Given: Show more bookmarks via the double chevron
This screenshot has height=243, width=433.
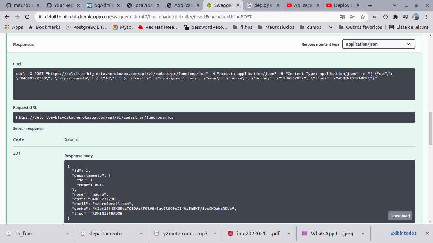Looking at the screenshot, I should pyautogui.click(x=330, y=27).
